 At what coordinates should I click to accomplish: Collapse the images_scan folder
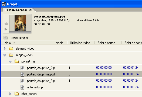click(x=5, y=55)
